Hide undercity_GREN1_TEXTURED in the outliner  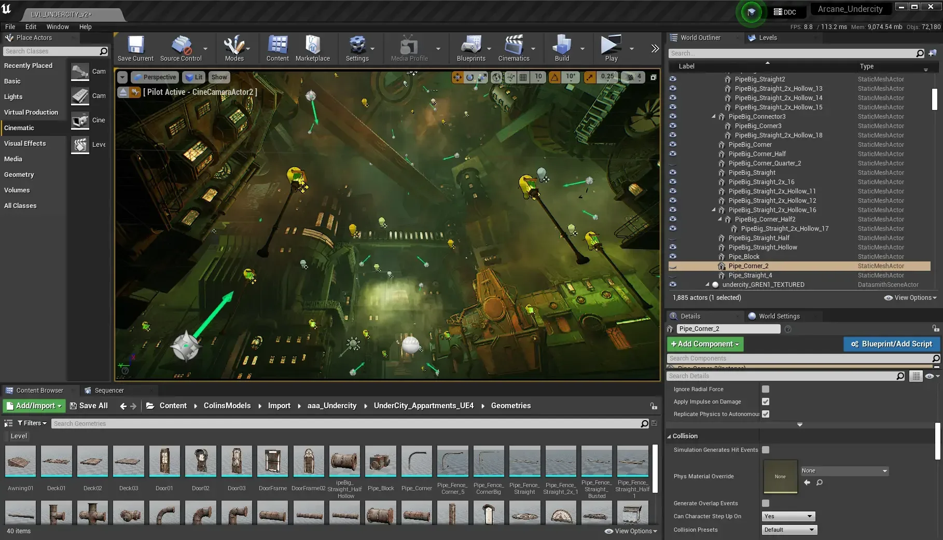pos(673,285)
